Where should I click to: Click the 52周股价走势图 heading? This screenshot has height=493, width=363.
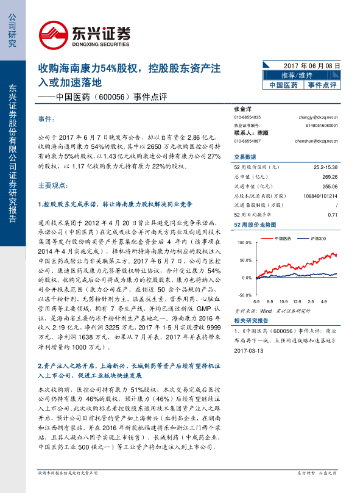click(255, 225)
